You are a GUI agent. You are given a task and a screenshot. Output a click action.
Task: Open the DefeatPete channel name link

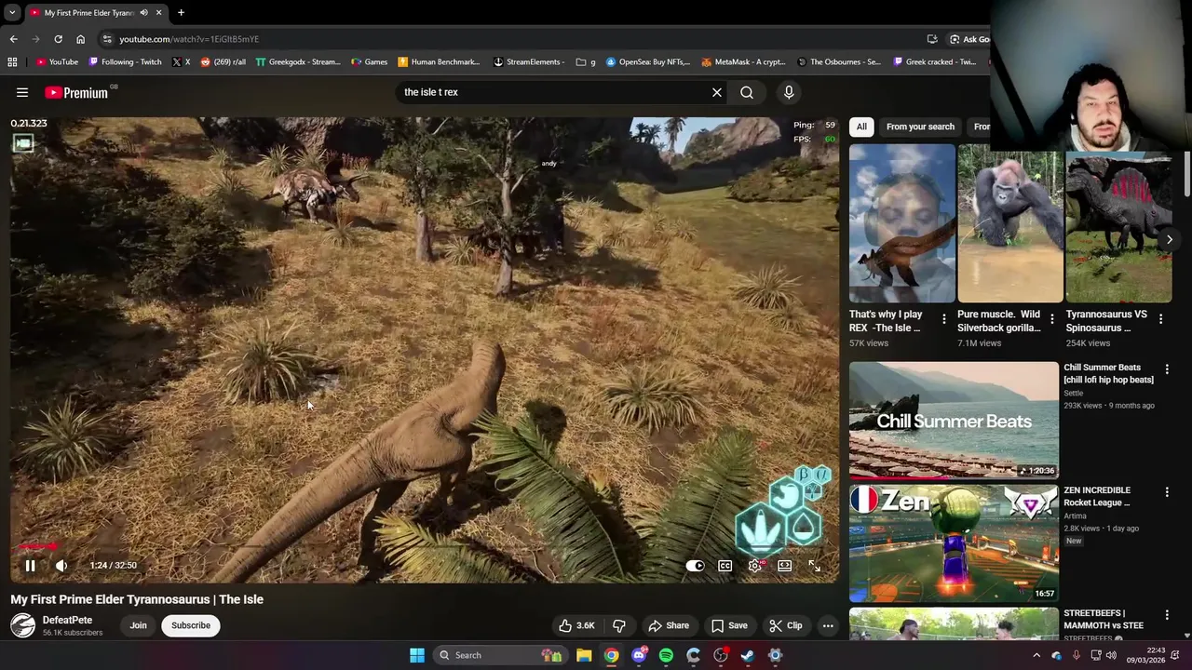[67, 620]
